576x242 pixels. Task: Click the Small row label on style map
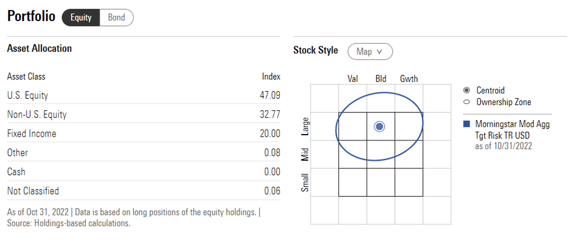[305, 182]
